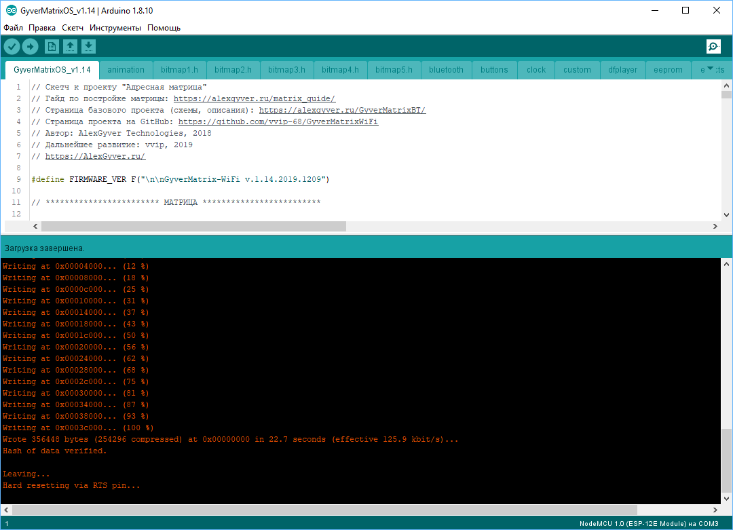This screenshot has width=733, height=530.
Task: Switch to the animation tab
Action: (x=126, y=70)
